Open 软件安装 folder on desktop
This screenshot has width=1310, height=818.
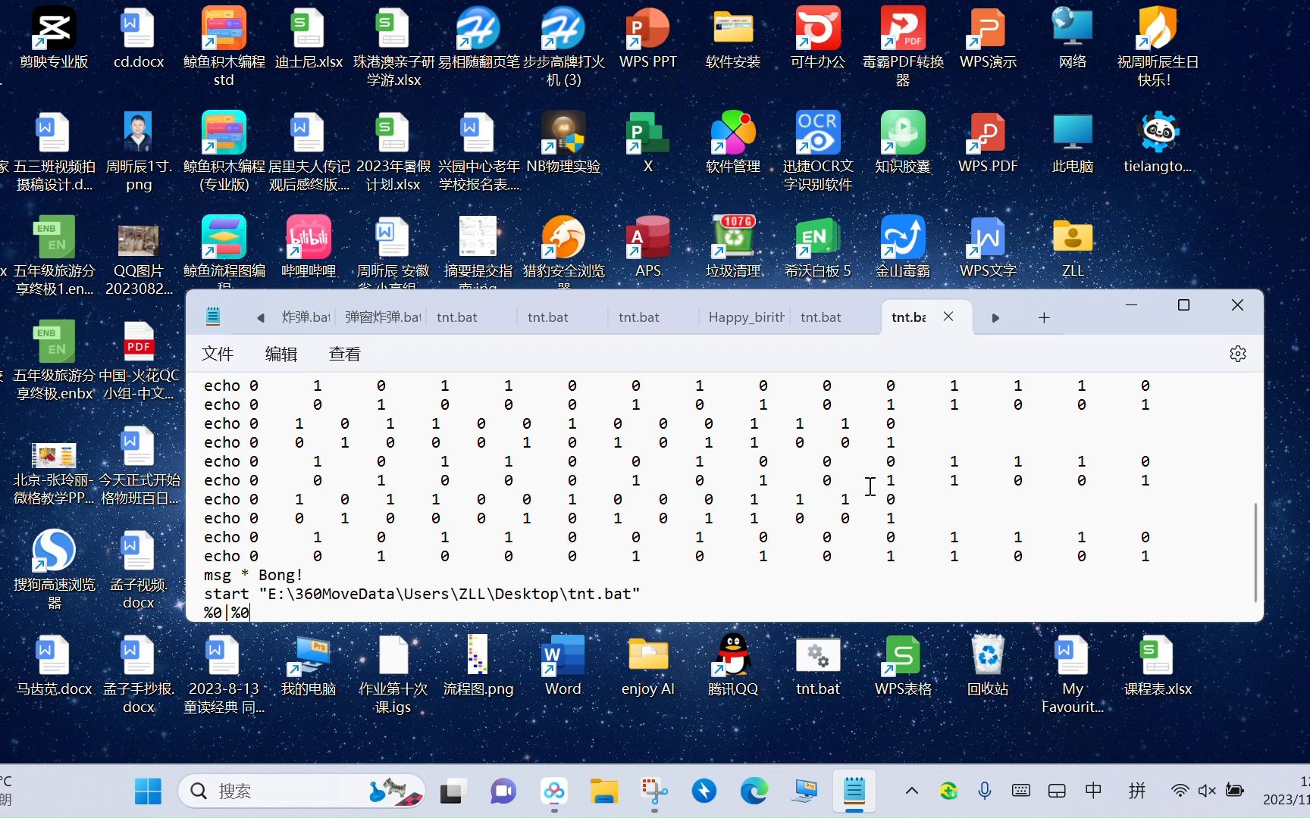click(733, 38)
